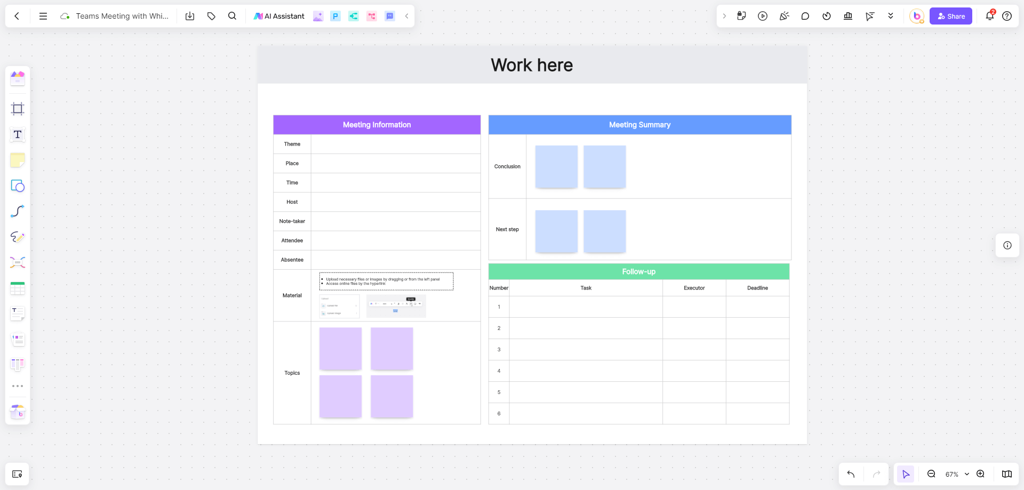Image resolution: width=1024 pixels, height=490 pixels.
Task: Open AI Assistant
Action: coord(279,16)
